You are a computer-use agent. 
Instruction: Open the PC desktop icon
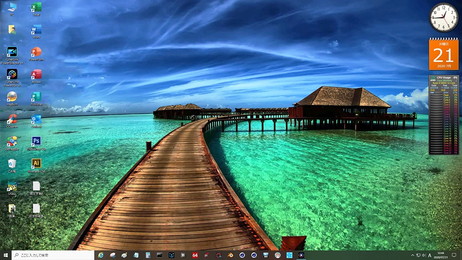(12, 9)
